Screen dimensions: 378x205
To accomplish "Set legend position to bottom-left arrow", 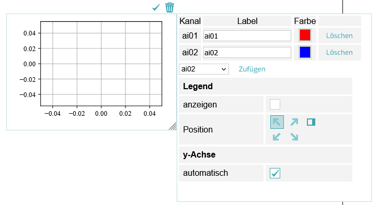I will [277, 137].
